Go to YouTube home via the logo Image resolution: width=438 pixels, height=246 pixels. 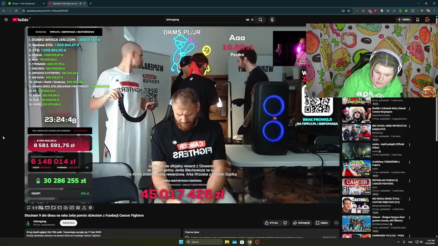pyautogui.click(x=21, y=19)
